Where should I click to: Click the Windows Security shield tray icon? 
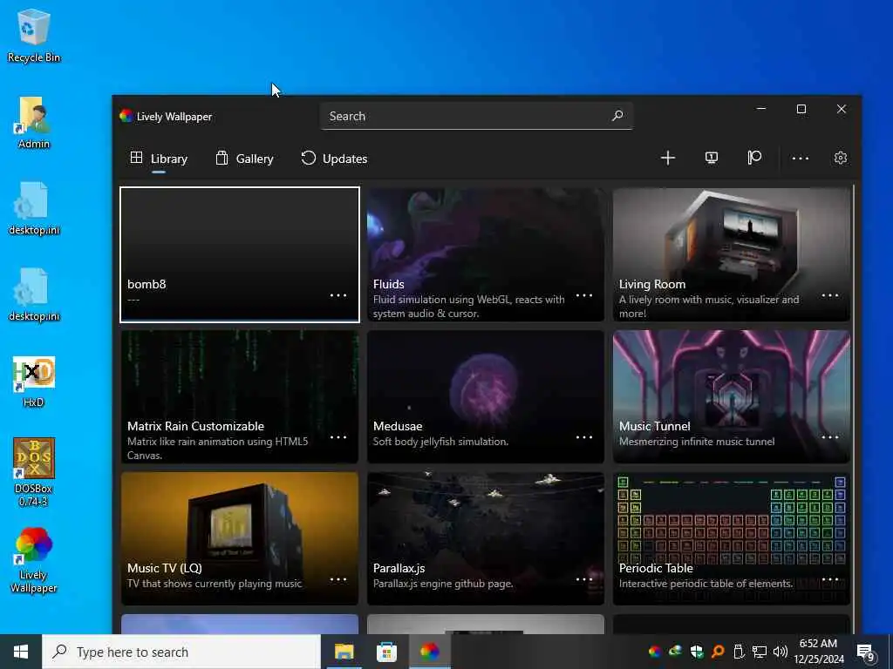(x=697, y=652)
